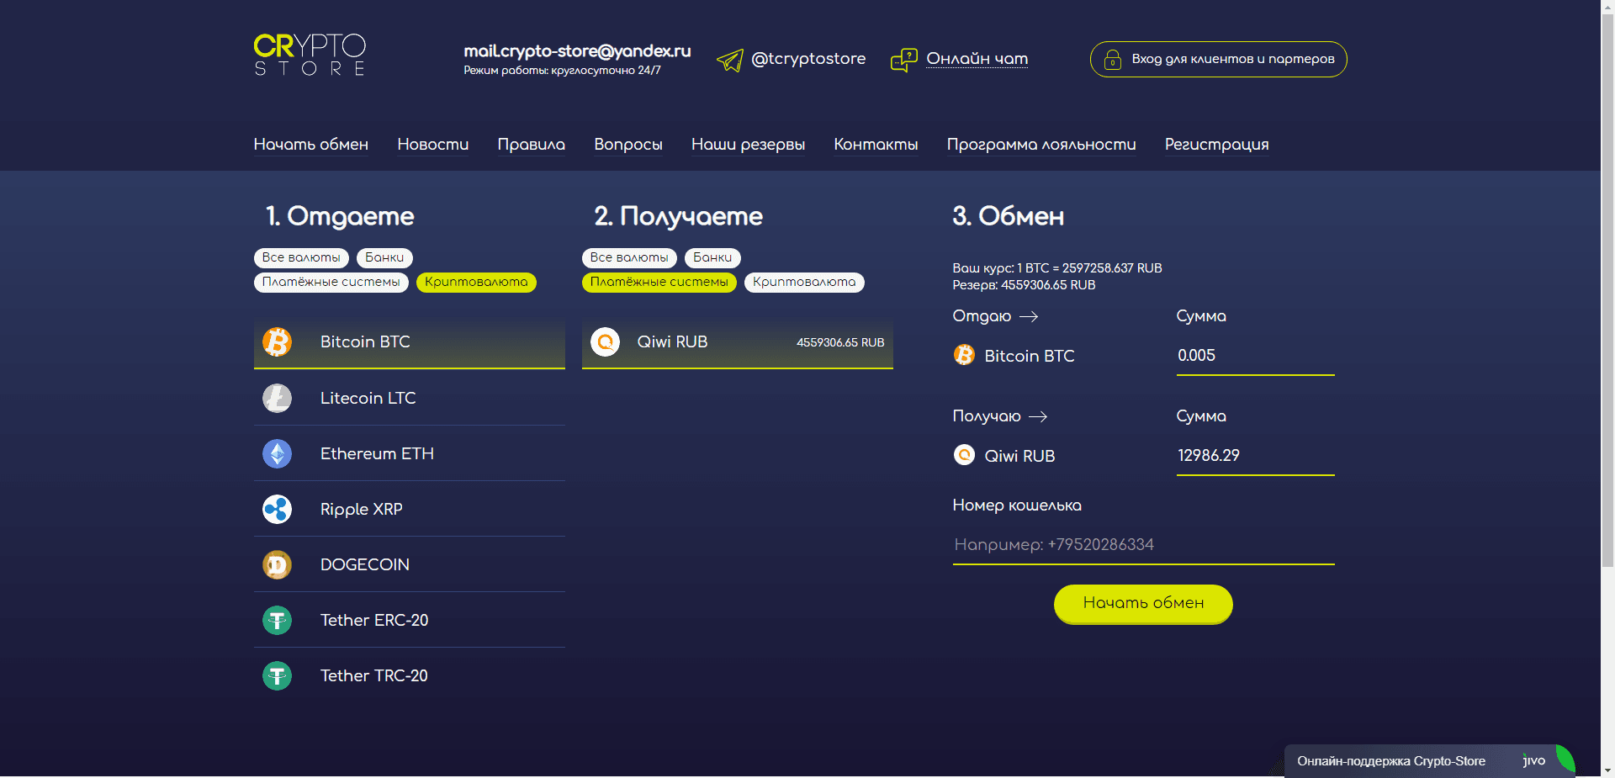
Task: Click the Номер кошелька wallet input
Action: pyautogui.click(x=1143, y=545)
